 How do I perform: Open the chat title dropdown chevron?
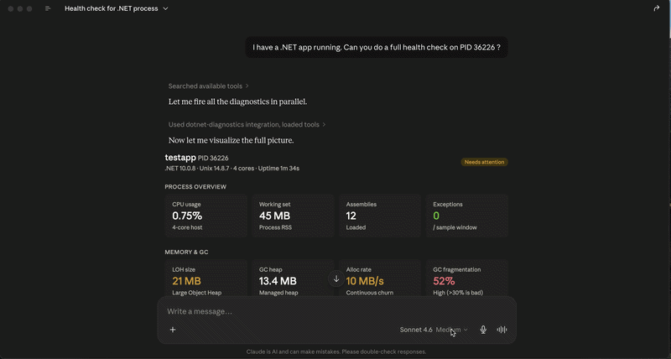pyautogui.click(x=165, y=8)
